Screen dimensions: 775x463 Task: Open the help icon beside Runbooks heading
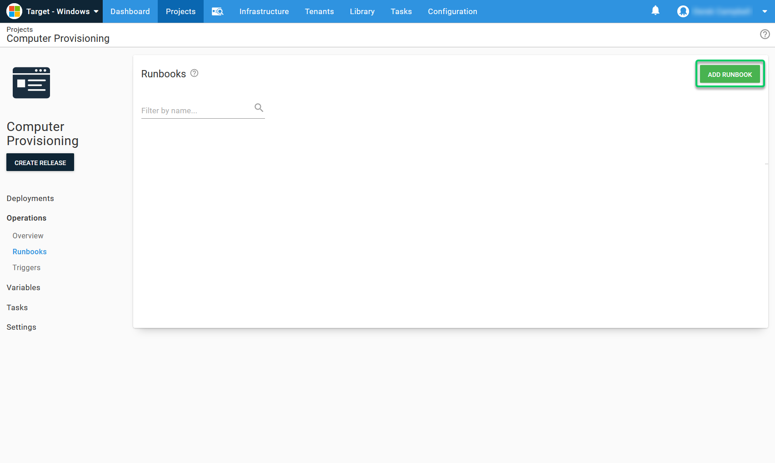[x=194, y=73]
